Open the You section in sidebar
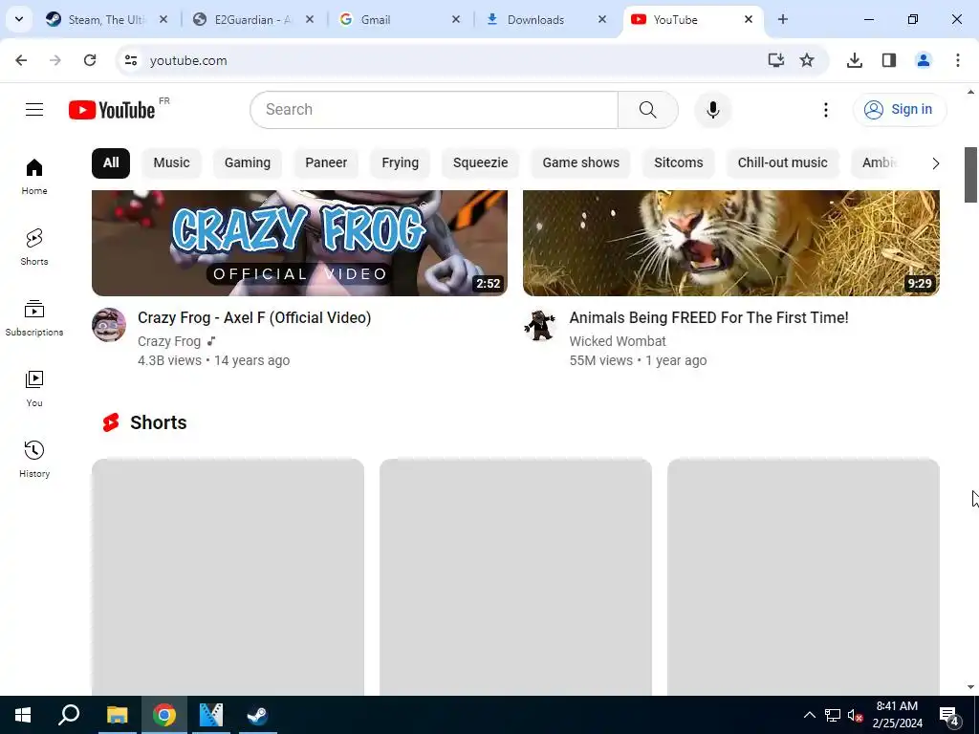Screen dimensions: 979x734 tap(34, 388)
